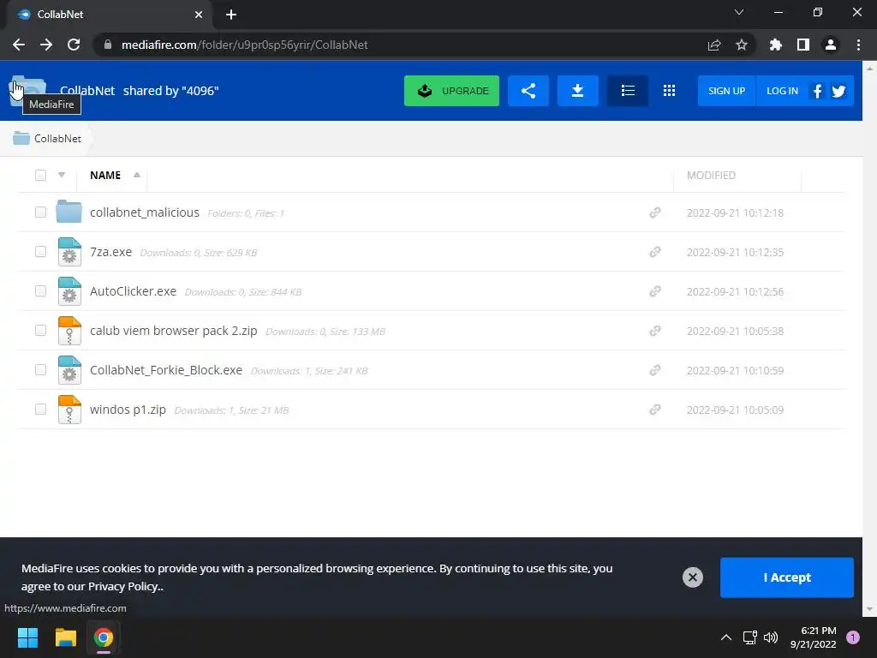
Task: Close the CollabNet tab
Action: (199, 15)
